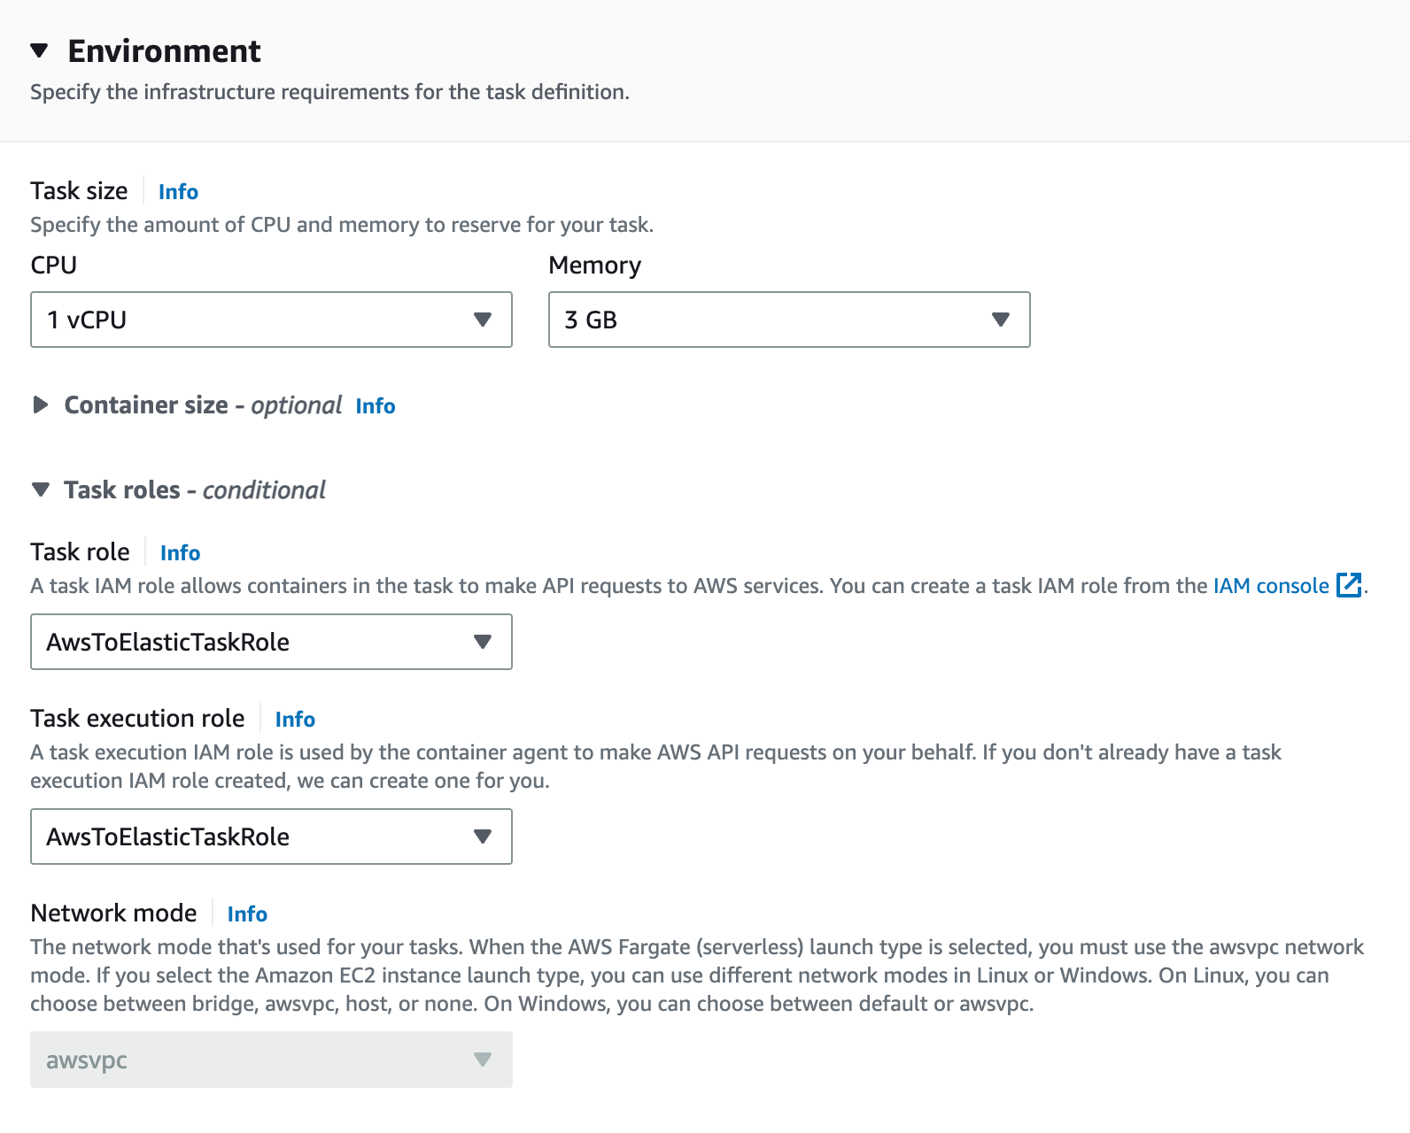Expand the Container size optional section
The image size is (1410, 1133).
point(41,405)
